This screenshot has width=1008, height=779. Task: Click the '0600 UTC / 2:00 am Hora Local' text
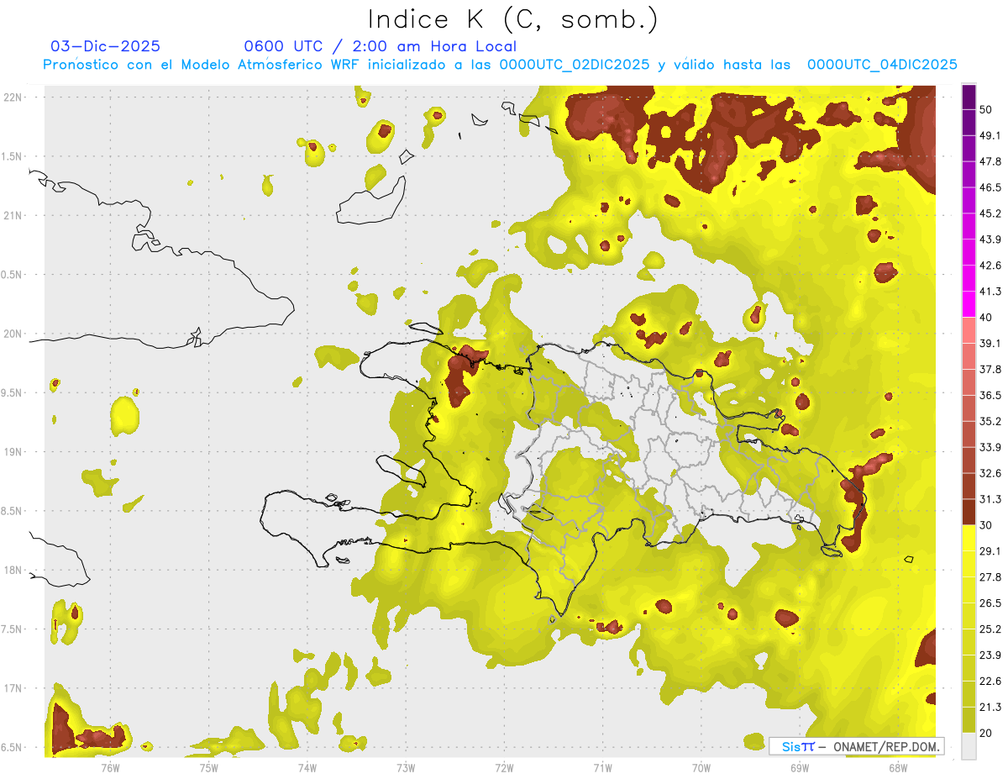(380, 46)
